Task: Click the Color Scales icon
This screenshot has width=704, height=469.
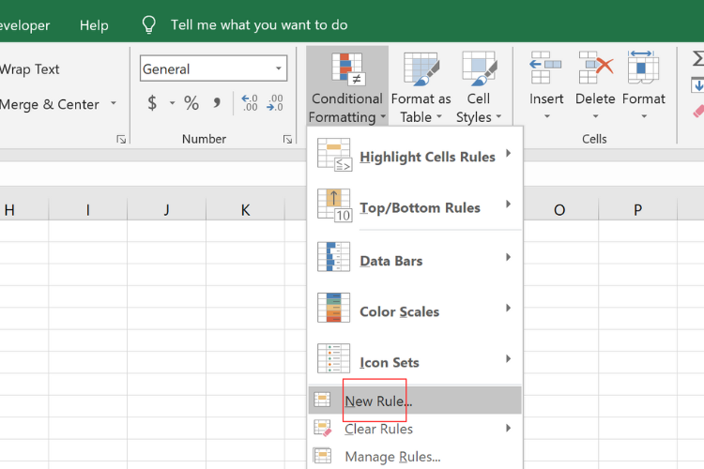Action: (x=333, y=308)
